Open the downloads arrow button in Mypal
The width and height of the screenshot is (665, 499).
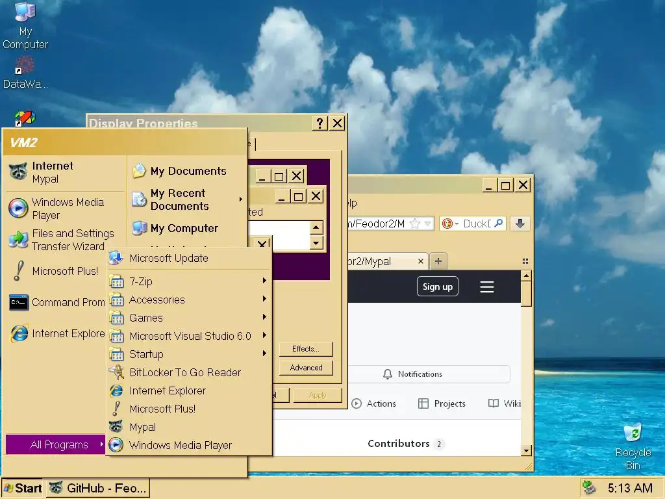(520, 224)
